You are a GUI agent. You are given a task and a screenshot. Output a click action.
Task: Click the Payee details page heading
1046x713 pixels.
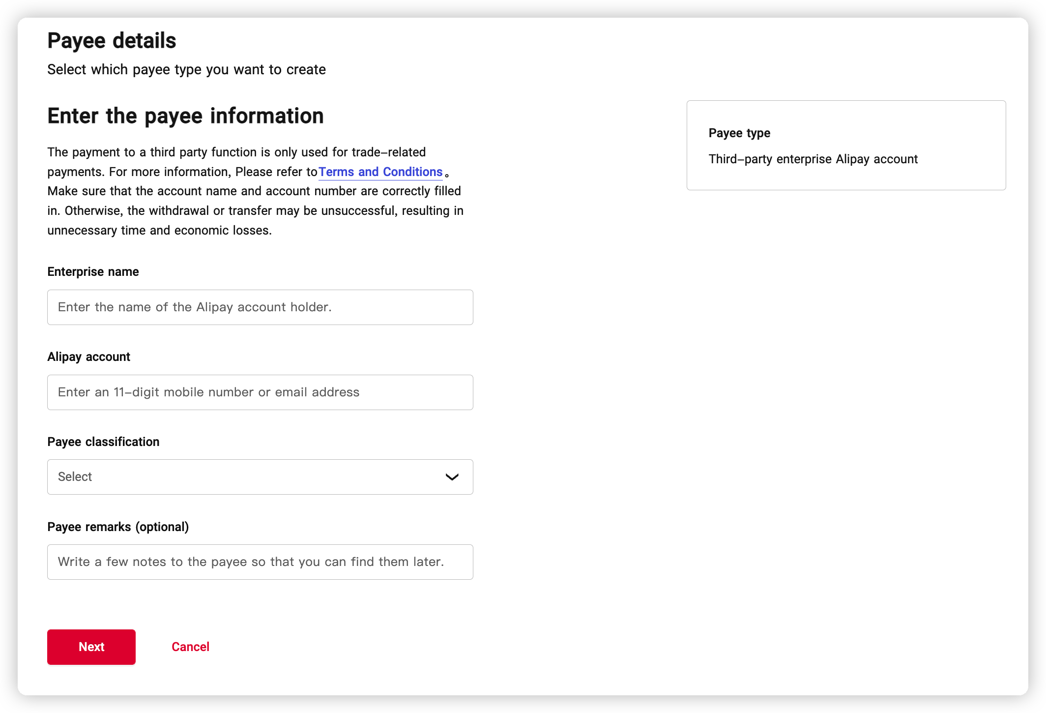click(x=112, y=41)
